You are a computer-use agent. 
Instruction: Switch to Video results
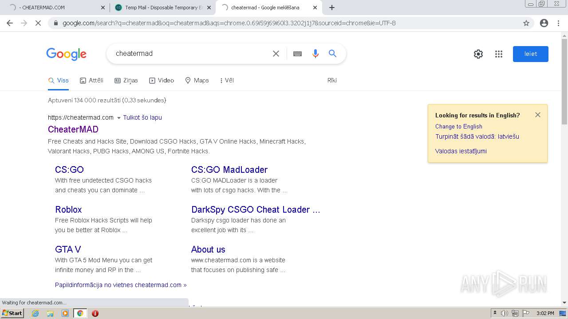(x=162, y=81)
